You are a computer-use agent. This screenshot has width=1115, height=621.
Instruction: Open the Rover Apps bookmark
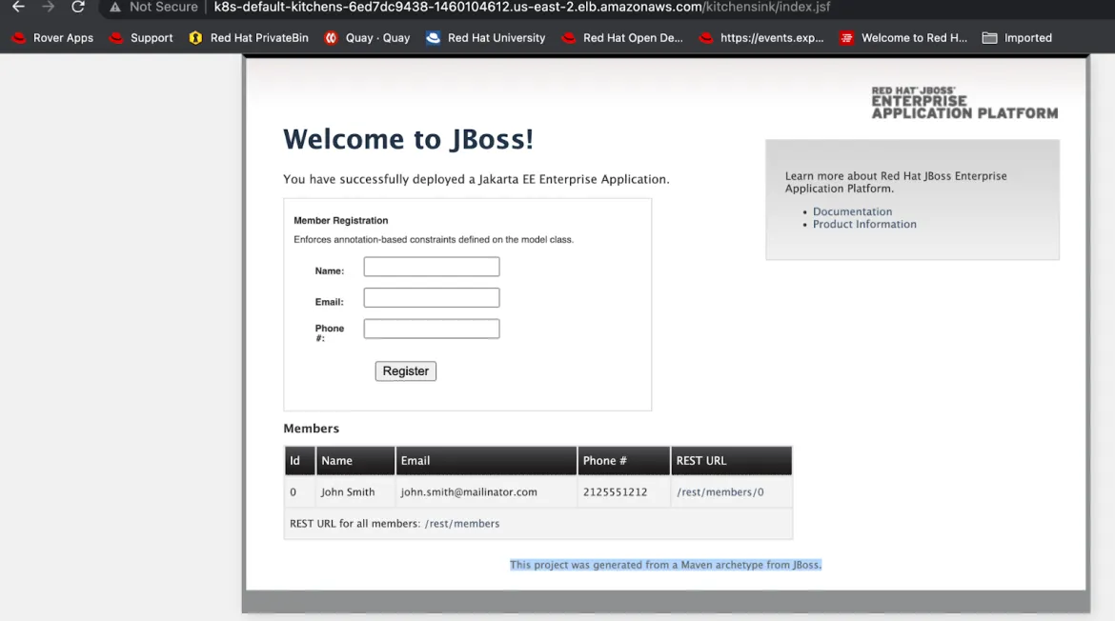point(52,38)
